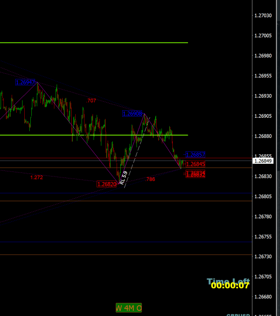Click the W 4M O orange button

click(129, 308)
